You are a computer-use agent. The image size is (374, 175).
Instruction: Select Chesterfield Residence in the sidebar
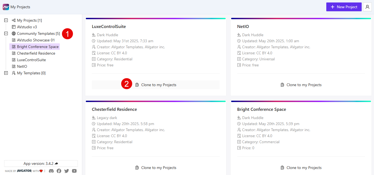pos(36,53)
